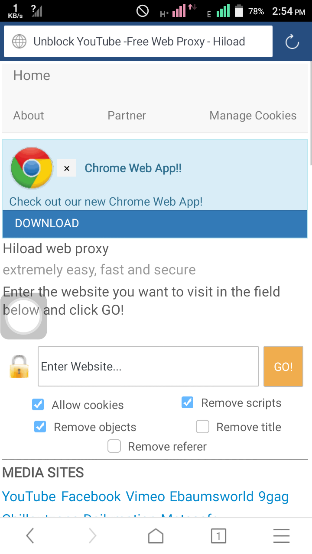Dismiss the Chrome Web App banner
This screenshot has width=312, height=554.
[67, 168]
